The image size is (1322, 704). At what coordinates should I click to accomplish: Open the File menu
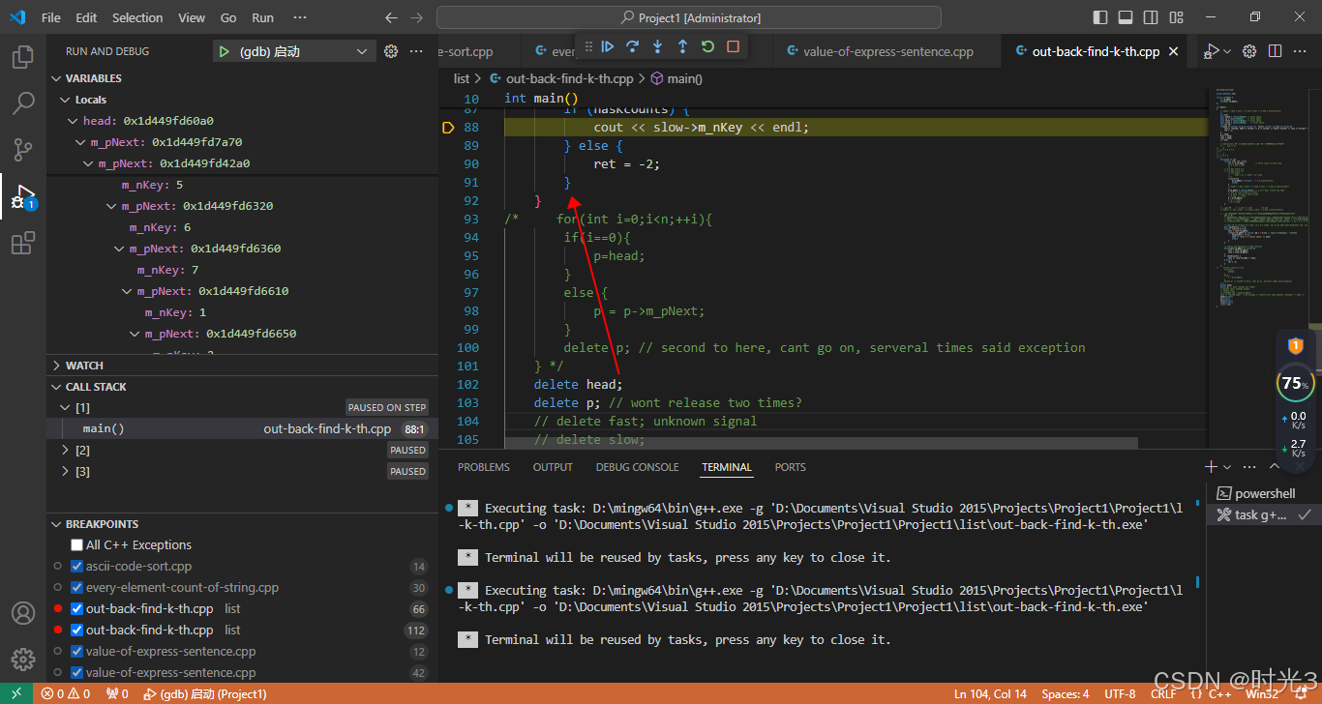tap(51, 17)
